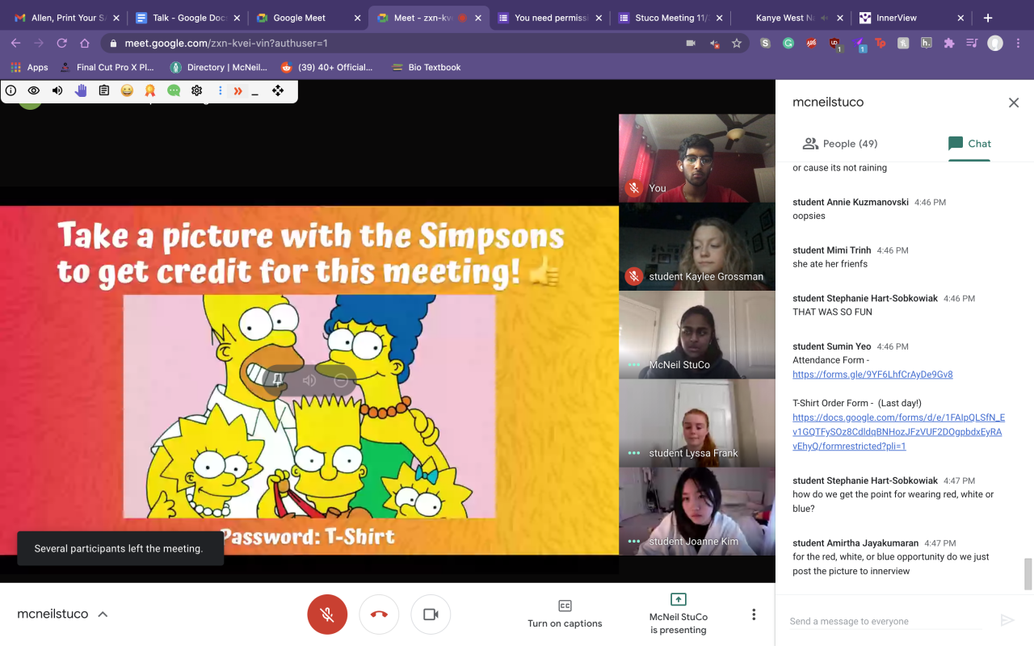Click the circle icon on the presentation overlay
Image resolution: width=1034 pixels, height=646 pixels.
pos(341,380)
